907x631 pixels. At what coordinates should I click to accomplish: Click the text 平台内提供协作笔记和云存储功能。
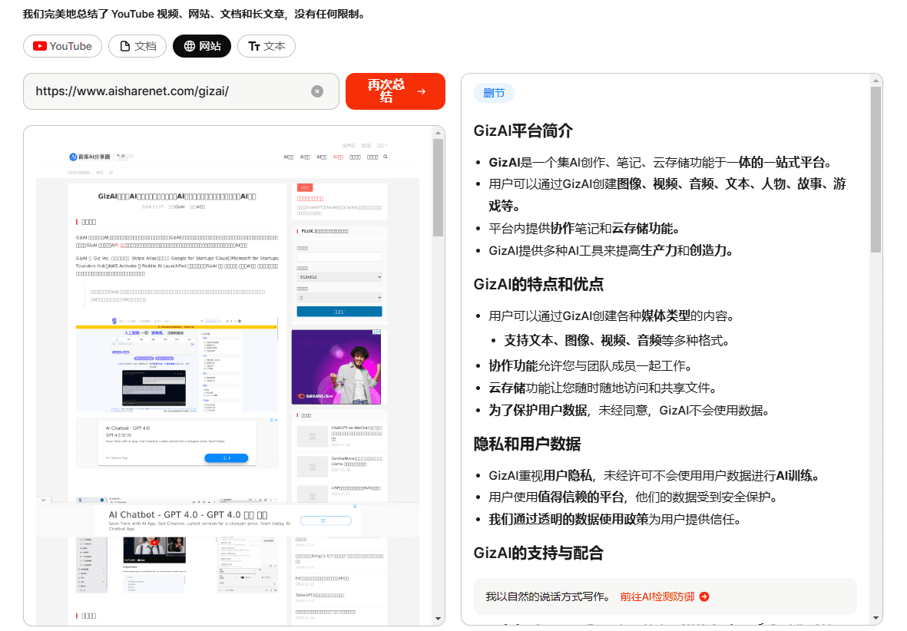tap(584, 229)
